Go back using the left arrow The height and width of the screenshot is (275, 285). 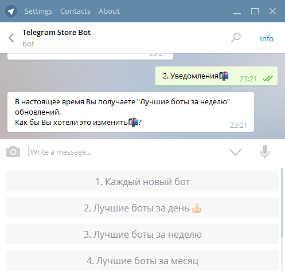click(x=11, y=38)
